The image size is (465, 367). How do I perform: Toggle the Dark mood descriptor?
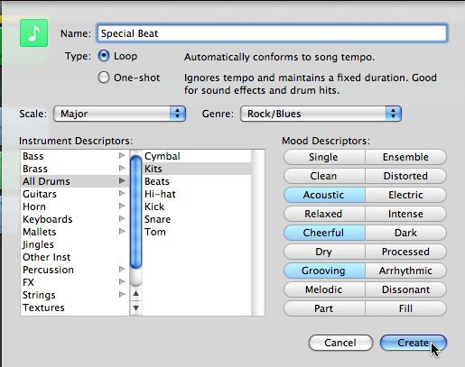point(405,233)
